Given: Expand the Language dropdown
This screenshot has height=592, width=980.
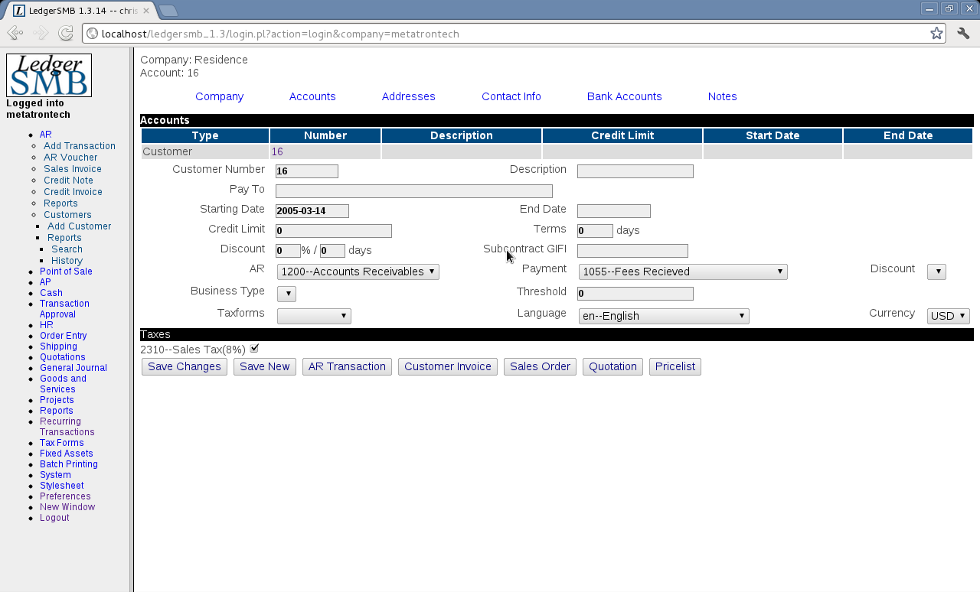Looking at the screenshot, I should 664,316.
